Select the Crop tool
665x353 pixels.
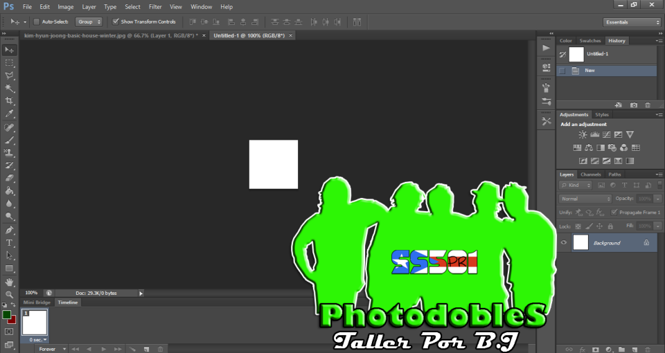tap(9, 101)
